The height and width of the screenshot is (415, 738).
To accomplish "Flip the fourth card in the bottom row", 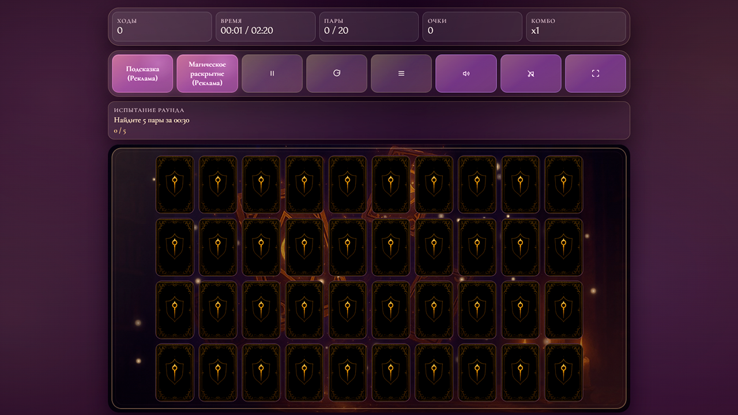I will tap(304, 373).
